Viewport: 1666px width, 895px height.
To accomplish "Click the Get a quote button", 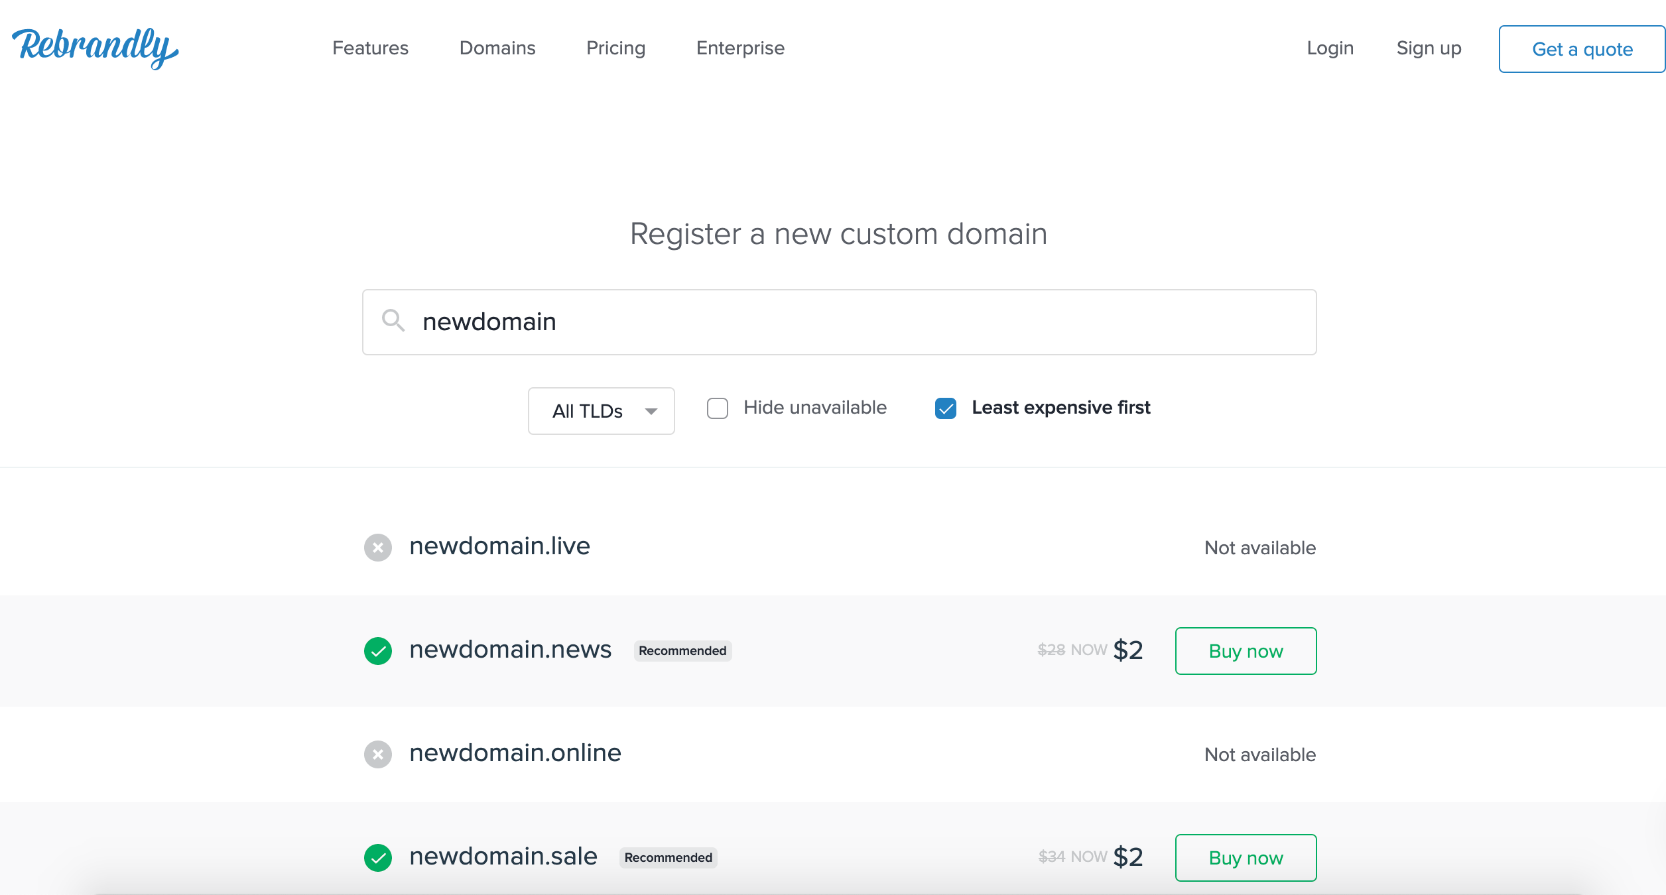I will (1582, 49).
